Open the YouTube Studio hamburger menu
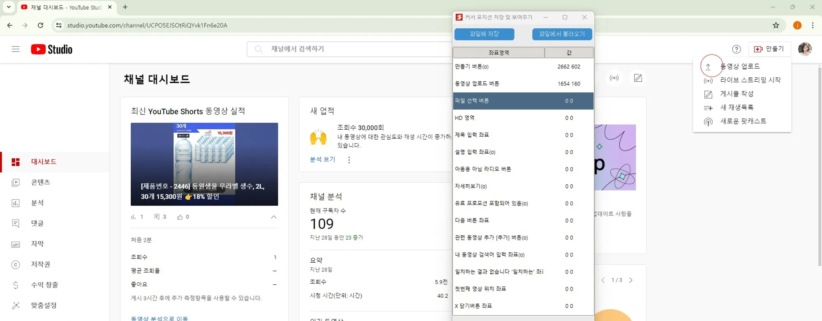 pyautogui.click(x=16, y=49)
